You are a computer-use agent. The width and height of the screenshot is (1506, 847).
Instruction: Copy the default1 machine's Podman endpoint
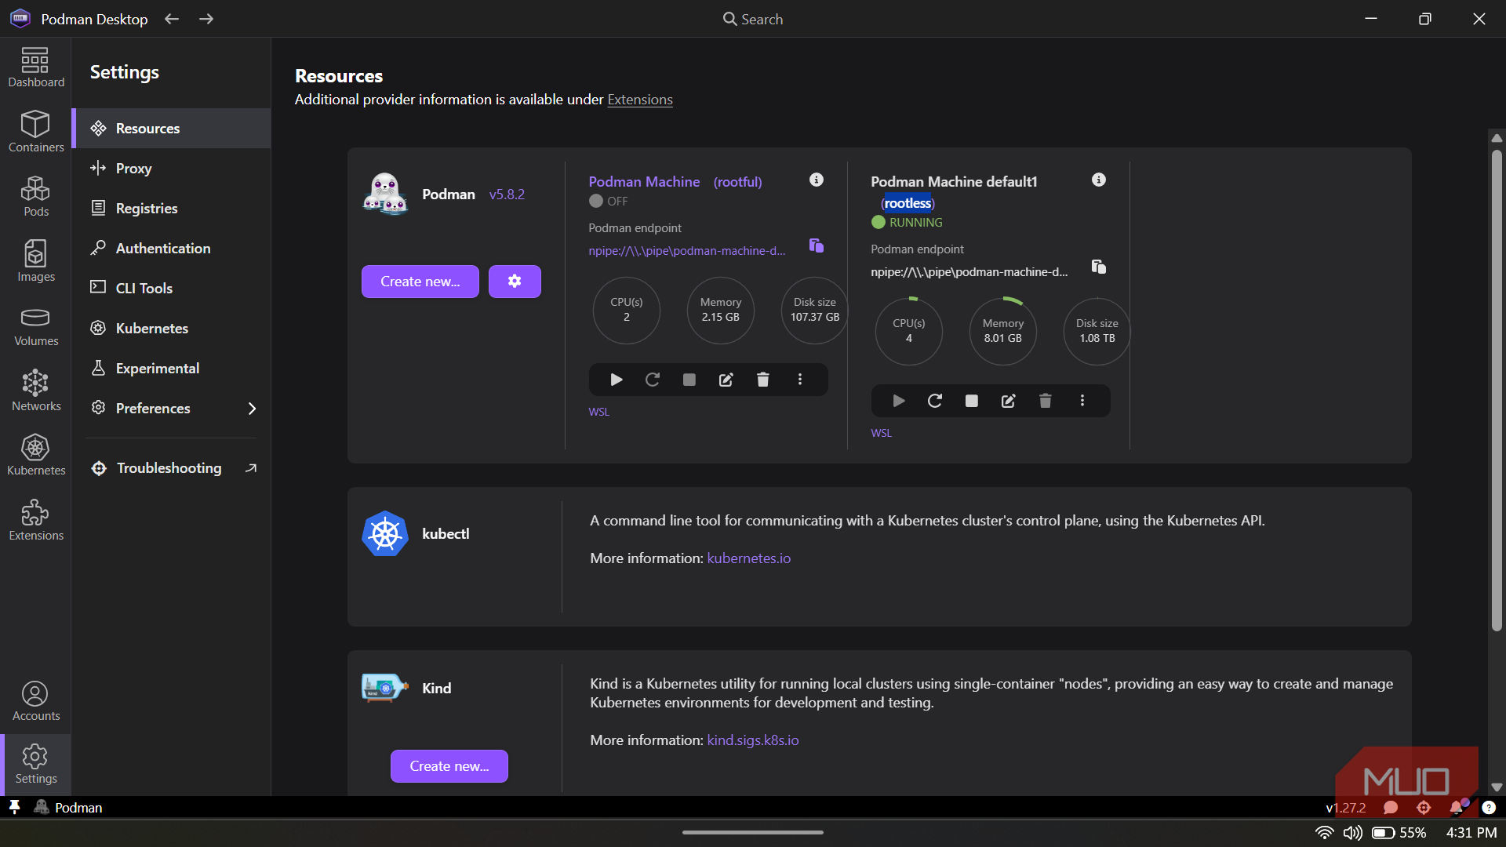coord(1099,267)
